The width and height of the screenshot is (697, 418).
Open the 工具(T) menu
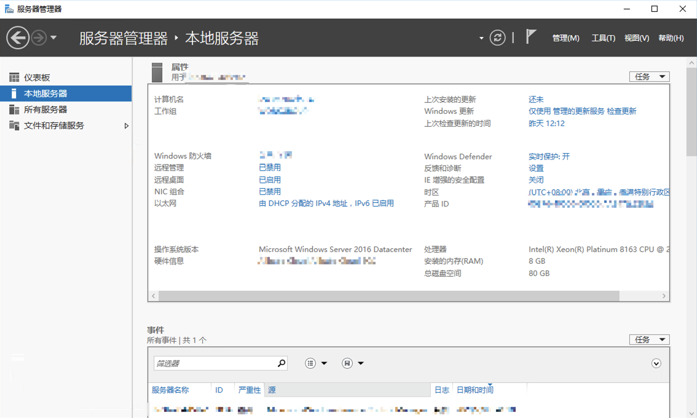pos(603,38)
